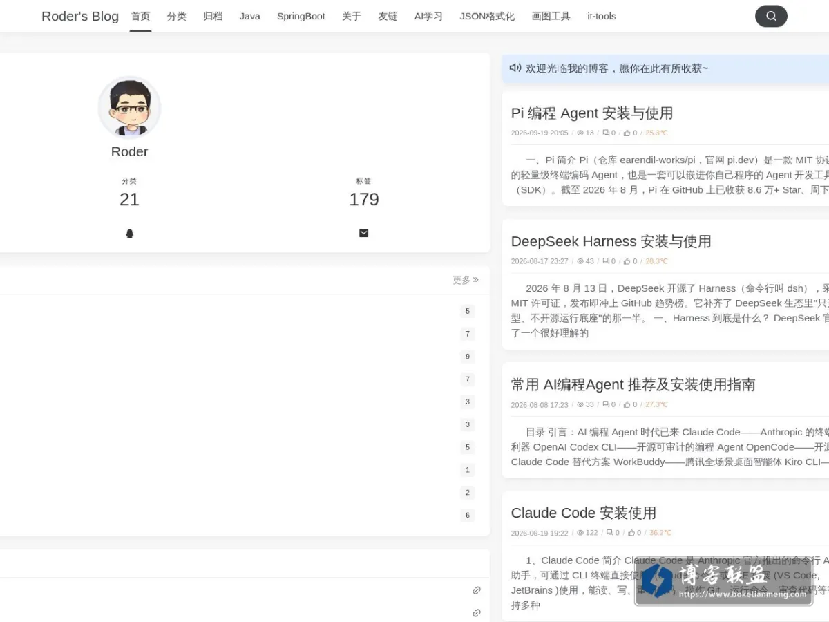829x622 pixels.
Task: Open 友链 in the navigation bar
Action: tap(388, 16)
